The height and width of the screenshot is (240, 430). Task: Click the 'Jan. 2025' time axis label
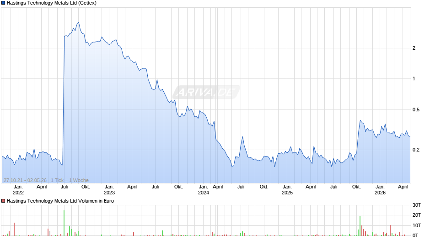pyautogui.click(x=287, y=190)
